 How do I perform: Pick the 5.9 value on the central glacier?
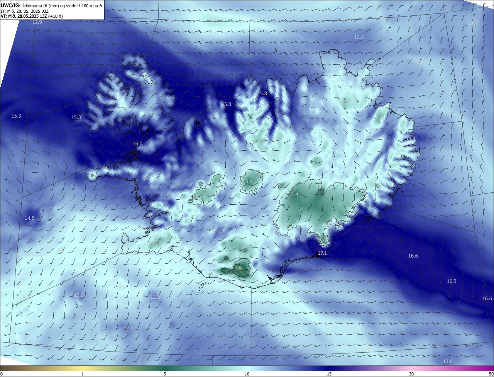pos(249,181)
